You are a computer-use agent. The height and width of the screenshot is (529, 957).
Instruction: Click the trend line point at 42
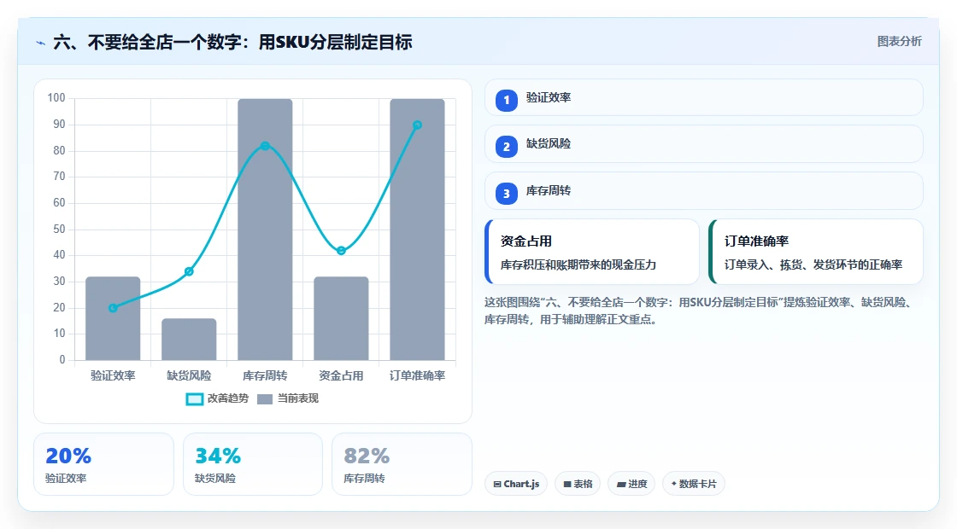[x=341, y=251]
